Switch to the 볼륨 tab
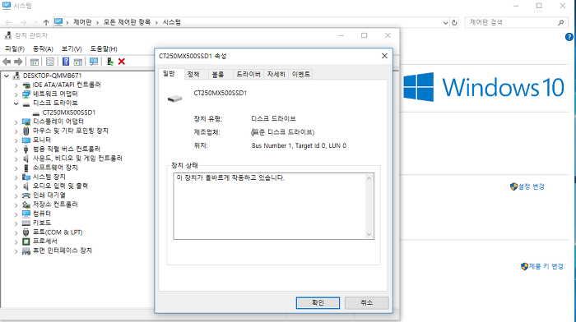This screenshot has width=576, height=322. (218, 74)
